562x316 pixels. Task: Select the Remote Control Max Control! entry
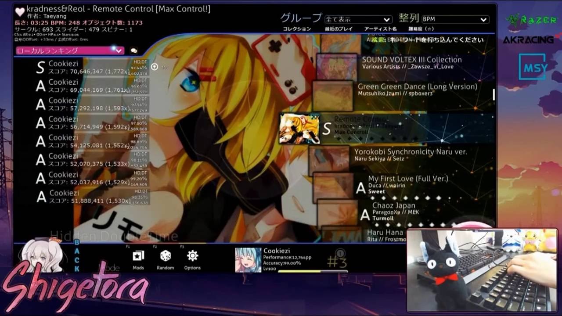(386, 128)
